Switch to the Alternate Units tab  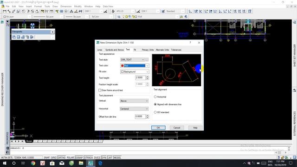(162, 50)
